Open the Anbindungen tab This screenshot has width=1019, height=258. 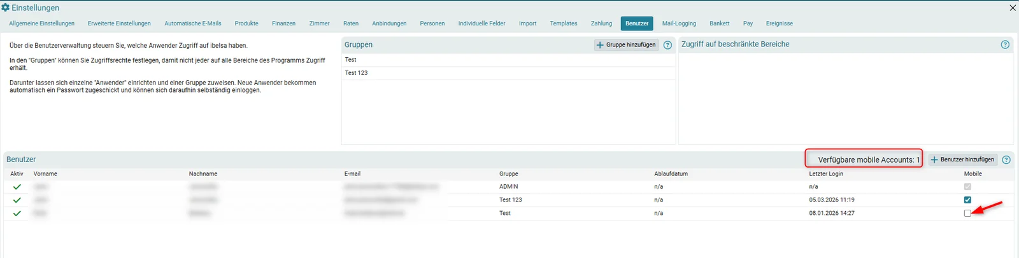pos(389,24)
